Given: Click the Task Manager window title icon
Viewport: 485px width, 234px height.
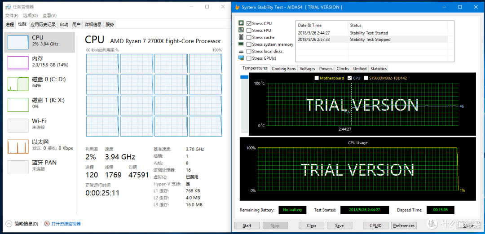Looking at the screenshot, I should [8, 7].
